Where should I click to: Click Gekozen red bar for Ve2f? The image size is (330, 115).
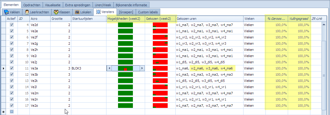pos(160,37)
